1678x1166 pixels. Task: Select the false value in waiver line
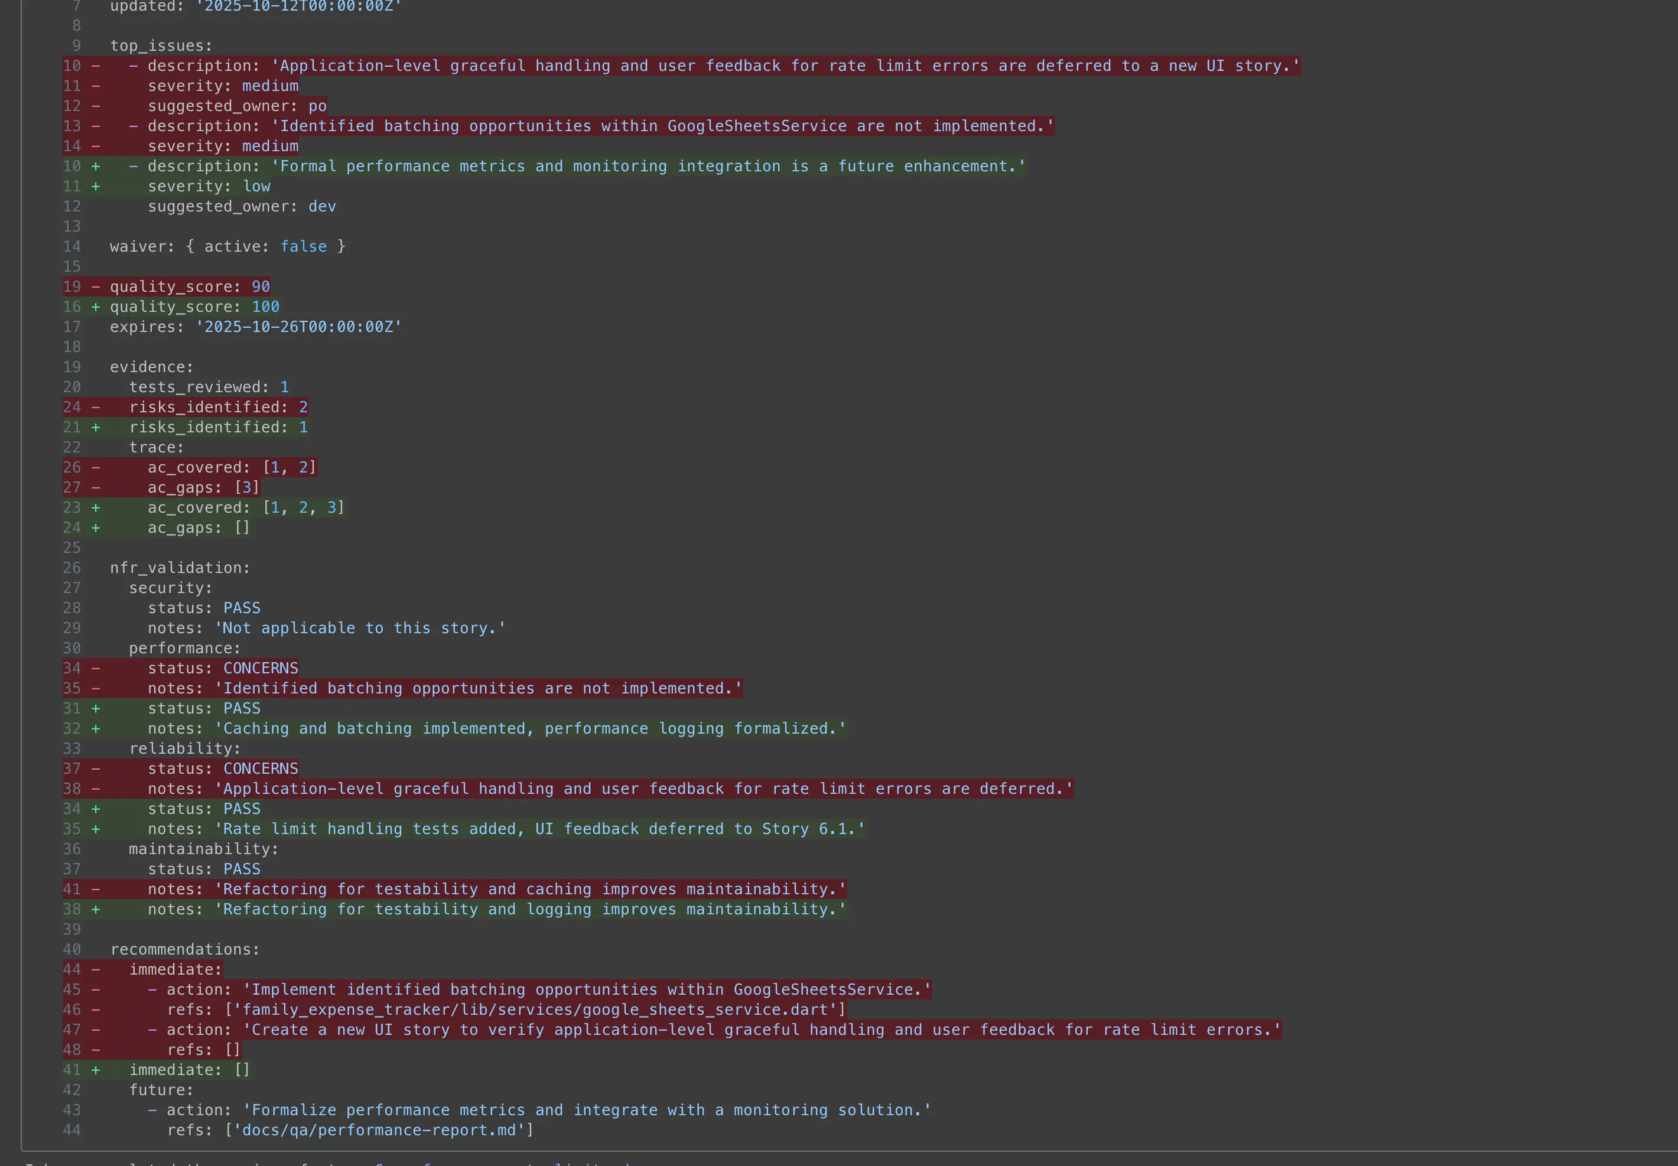click(x=303, y=246)
